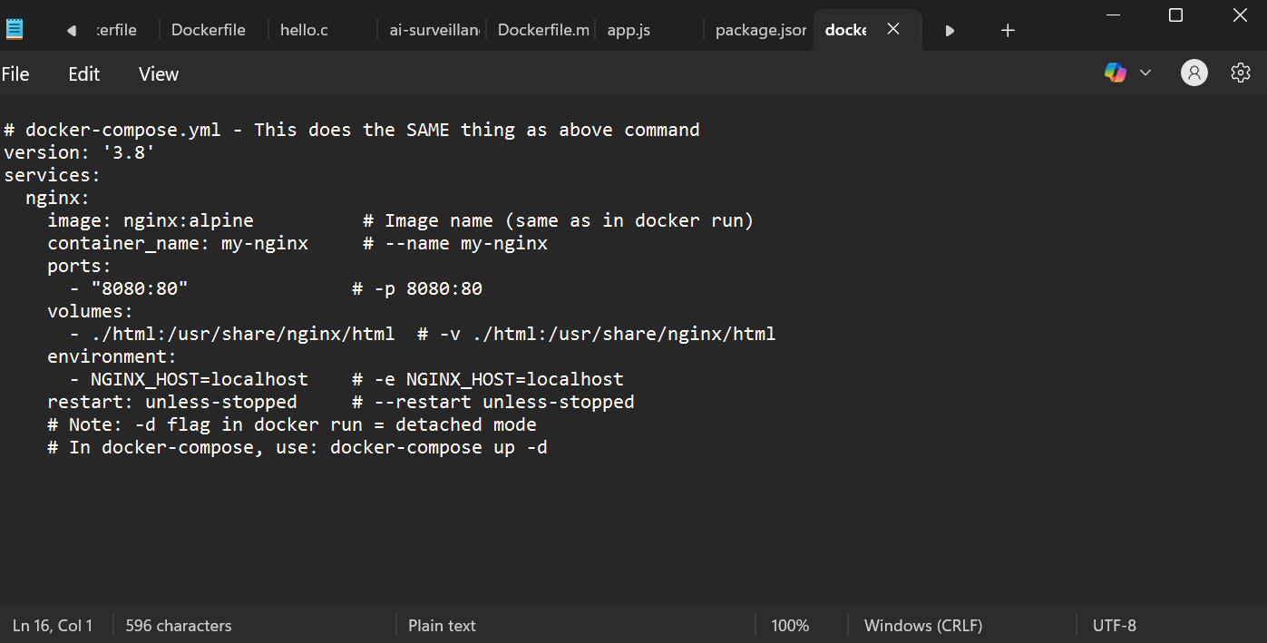Close the active docker-compose tab
Image resolution: width=1267 pixels, height=643 pixels.
pos(892,30)
